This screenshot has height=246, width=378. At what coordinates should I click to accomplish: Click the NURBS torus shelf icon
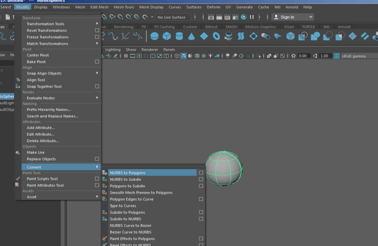point(216,36)
